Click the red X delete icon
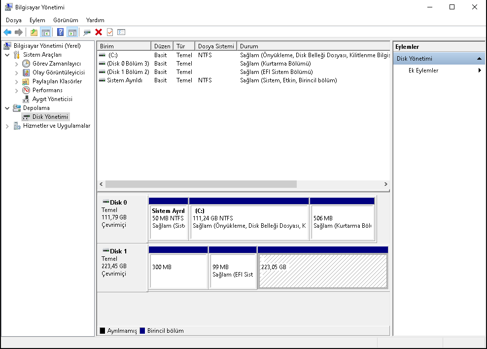 (x=99, y=32)
